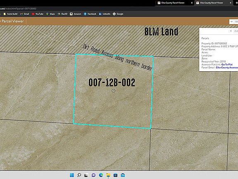Screen dimensions: 238x179
Task: Switch to the first Elko County Parcel Viewer tab
Action: tap(173, 3)
